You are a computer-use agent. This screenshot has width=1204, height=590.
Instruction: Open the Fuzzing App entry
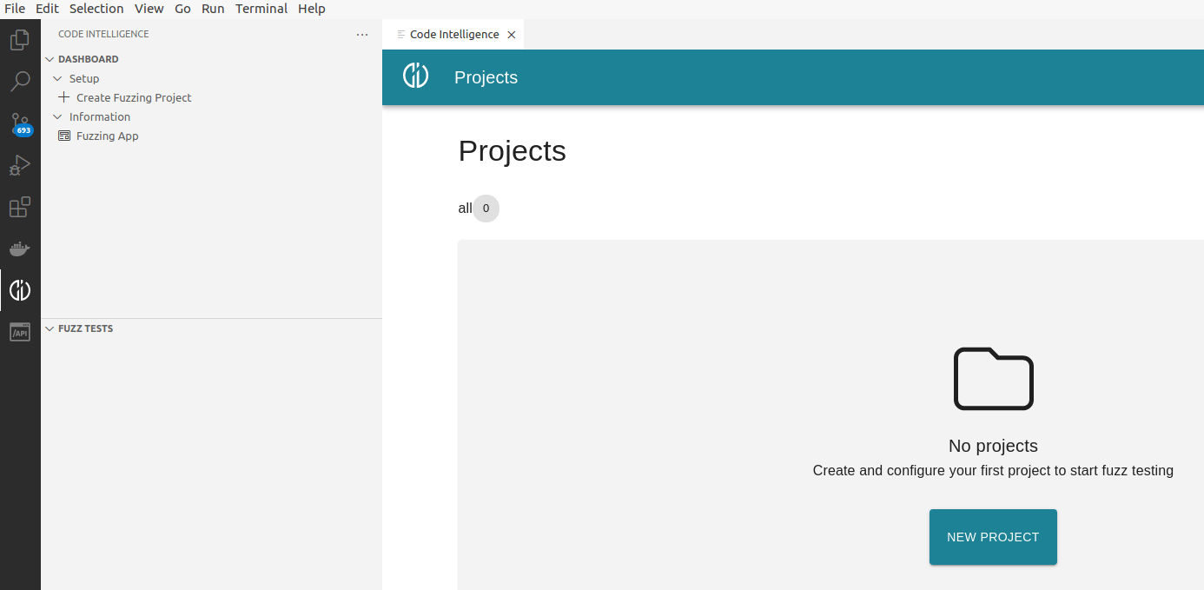pos(106,136)
